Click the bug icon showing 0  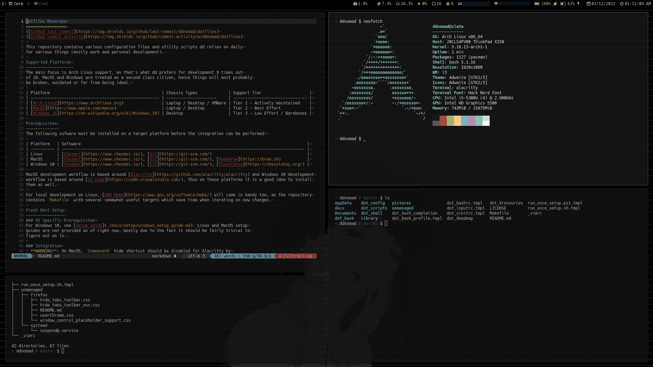[x=448, y=4]
